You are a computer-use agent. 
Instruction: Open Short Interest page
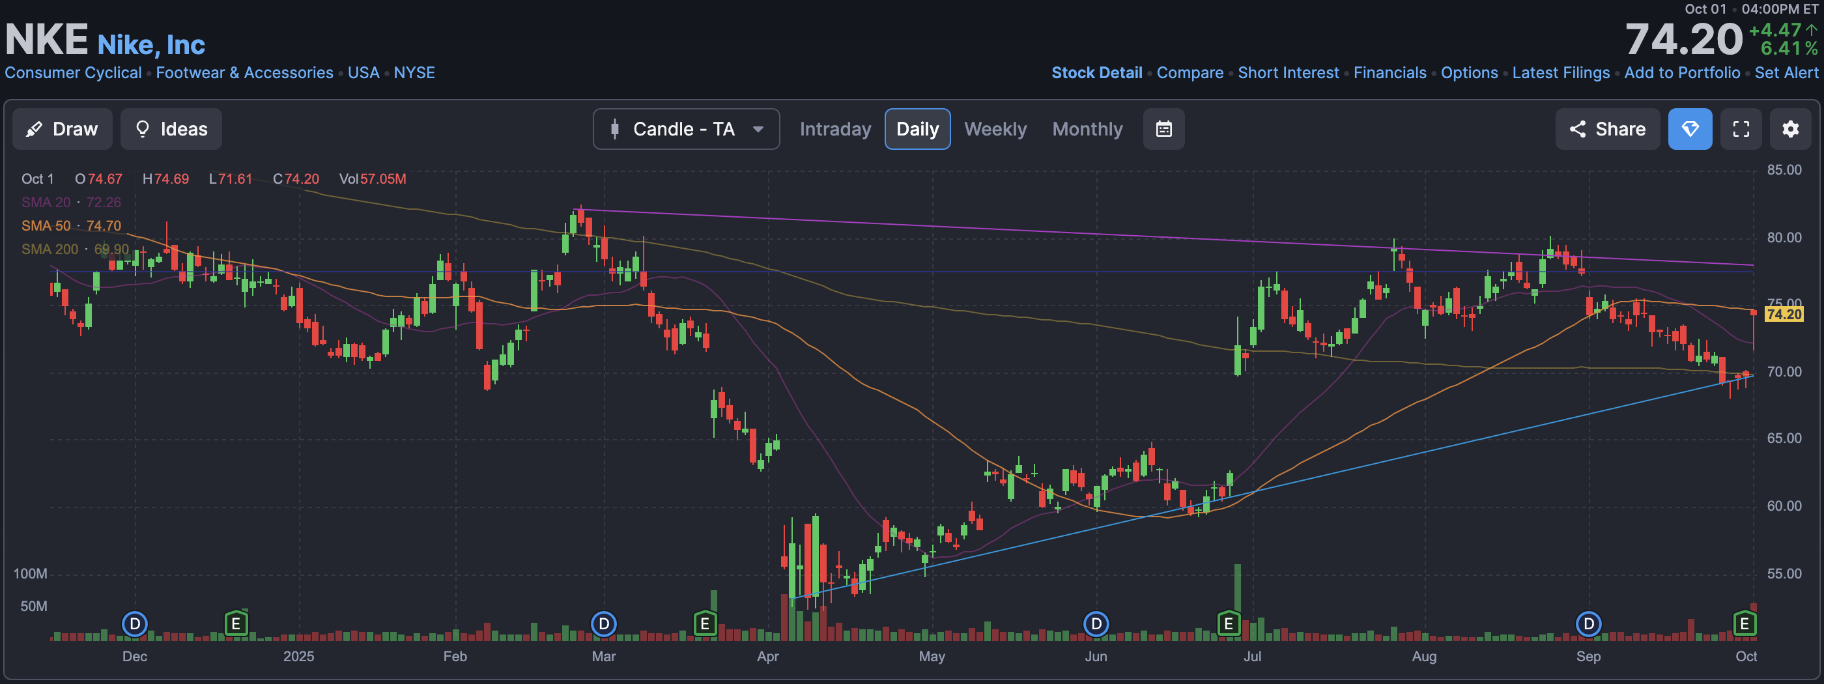coord(1288,73)
